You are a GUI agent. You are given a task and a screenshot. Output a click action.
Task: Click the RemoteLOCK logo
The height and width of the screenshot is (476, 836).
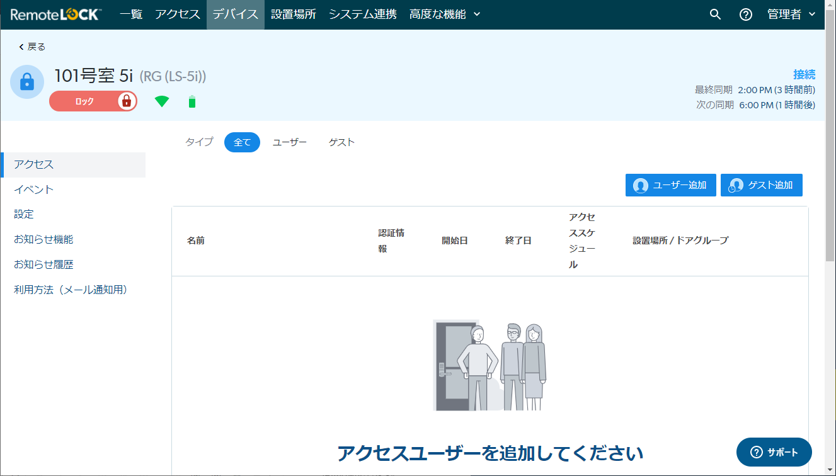click(55, 14)
